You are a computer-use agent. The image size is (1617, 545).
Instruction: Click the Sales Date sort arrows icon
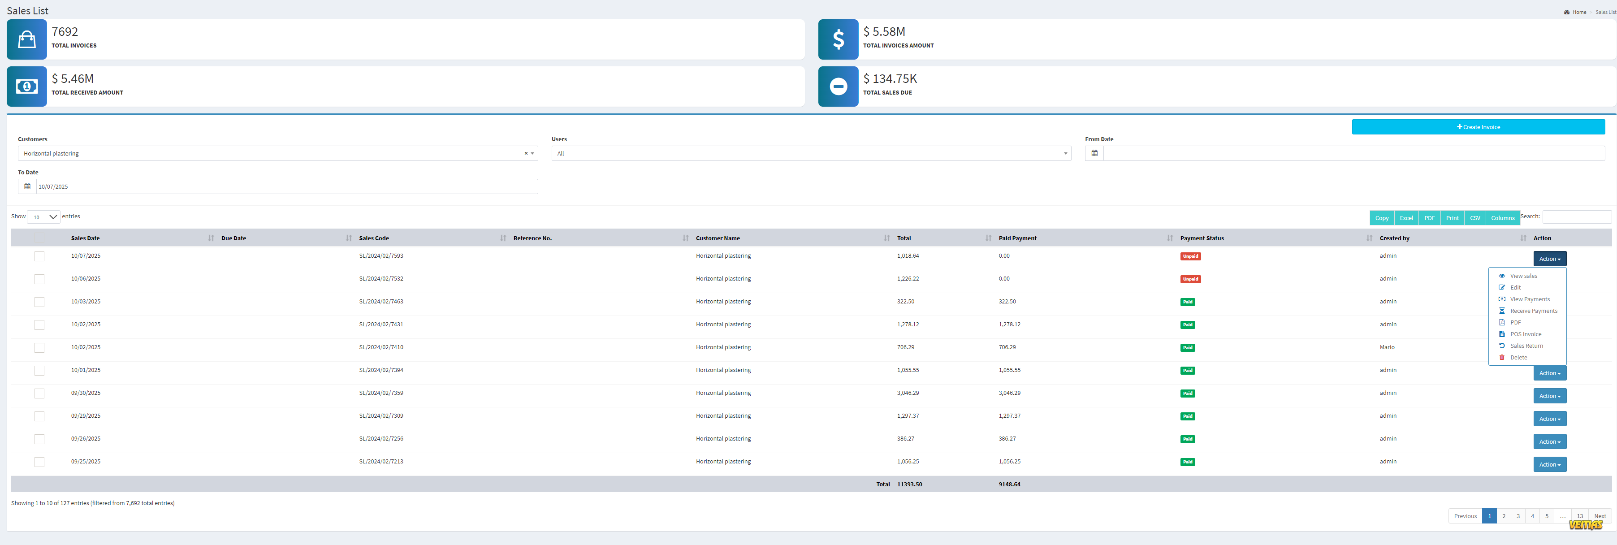(x=211, y=238)
